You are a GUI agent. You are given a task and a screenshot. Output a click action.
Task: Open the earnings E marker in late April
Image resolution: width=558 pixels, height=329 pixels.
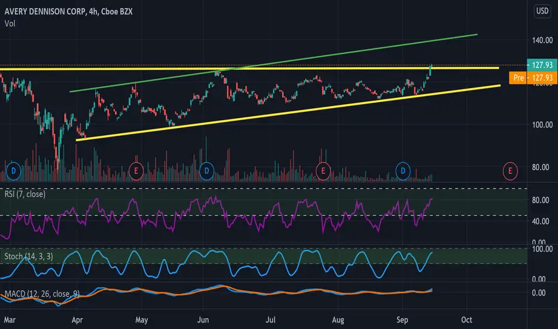[x=136, y=171]
